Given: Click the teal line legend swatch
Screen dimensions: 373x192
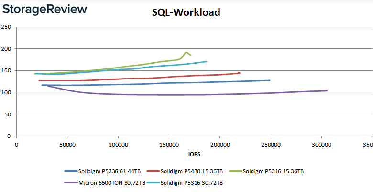Looking at the screenshot, I should pyautogui.click(x=154, y=183).
